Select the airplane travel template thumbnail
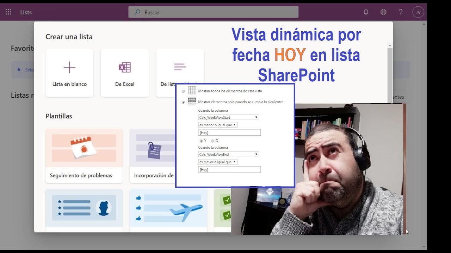Viewport: 451px width, 253px height. (168, 208)
